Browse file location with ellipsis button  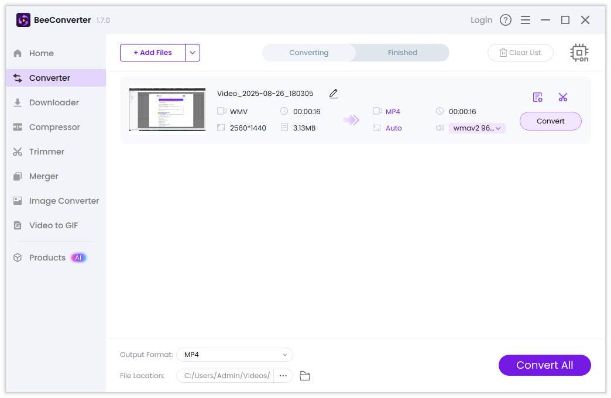(x=283, y=376)
